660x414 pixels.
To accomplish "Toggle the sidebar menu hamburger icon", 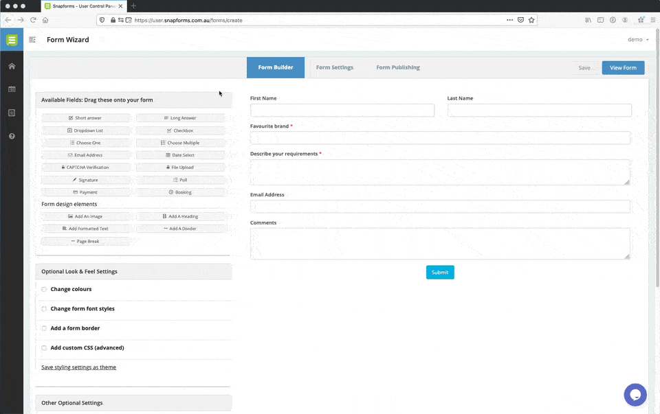I will coord(32,40).
